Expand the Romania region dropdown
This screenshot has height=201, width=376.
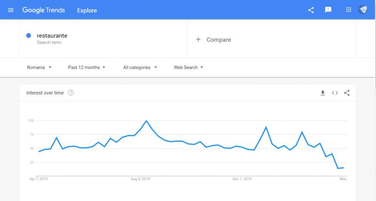pyautogui.click(x=39, y=68)
